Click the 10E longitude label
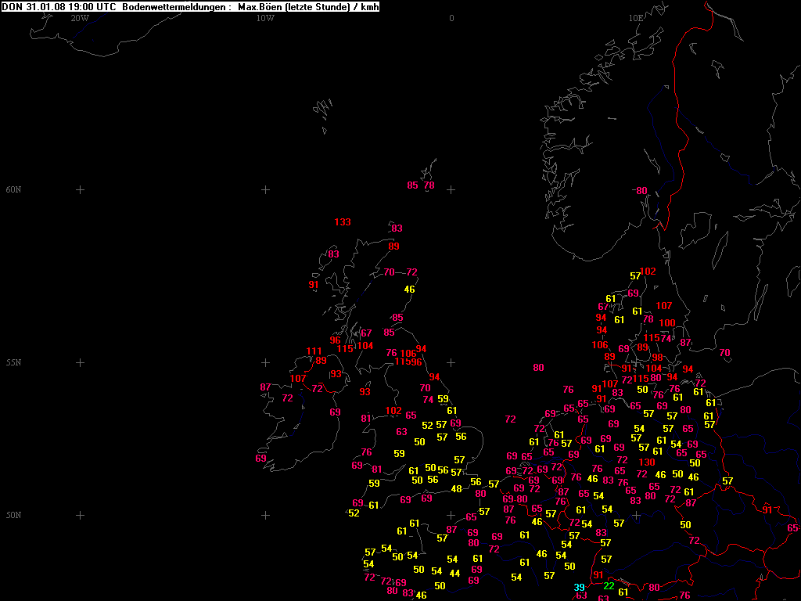This screenshot has height=601, width=801. click(x=636, y=18)
